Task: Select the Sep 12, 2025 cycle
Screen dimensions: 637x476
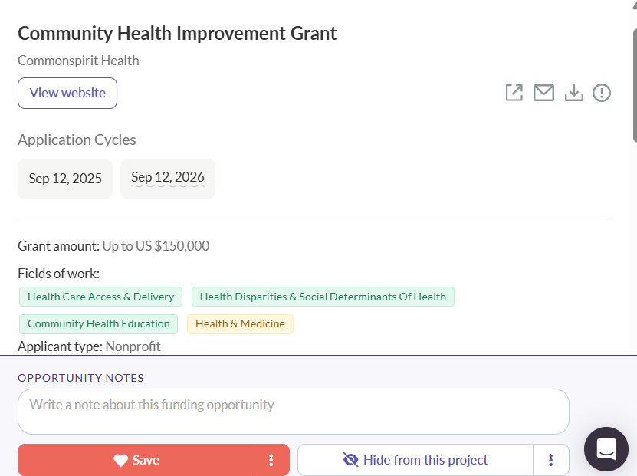Action: [x=65, y=179]
